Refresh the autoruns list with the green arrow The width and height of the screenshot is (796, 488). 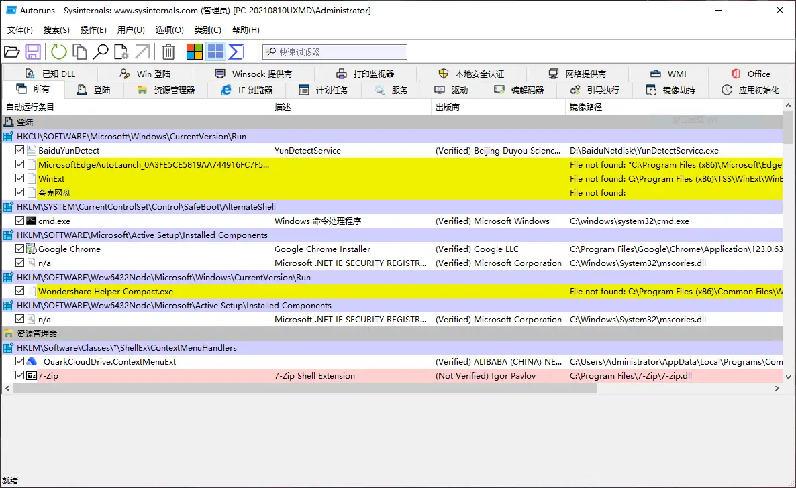[59, 52]
